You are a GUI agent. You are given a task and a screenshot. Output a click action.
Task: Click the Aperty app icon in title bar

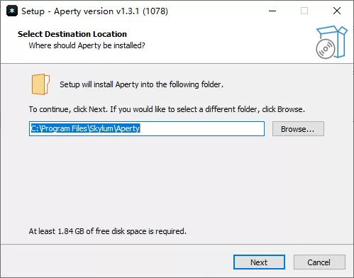point(12,11)
